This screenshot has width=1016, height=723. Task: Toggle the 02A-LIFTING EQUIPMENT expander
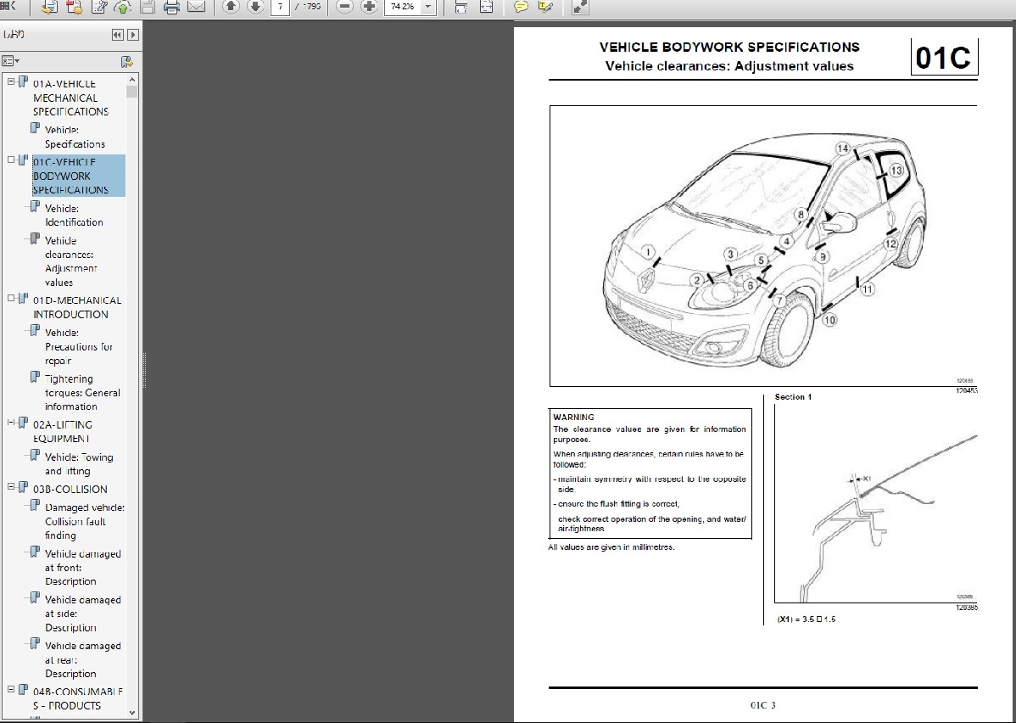coord(11,423)
